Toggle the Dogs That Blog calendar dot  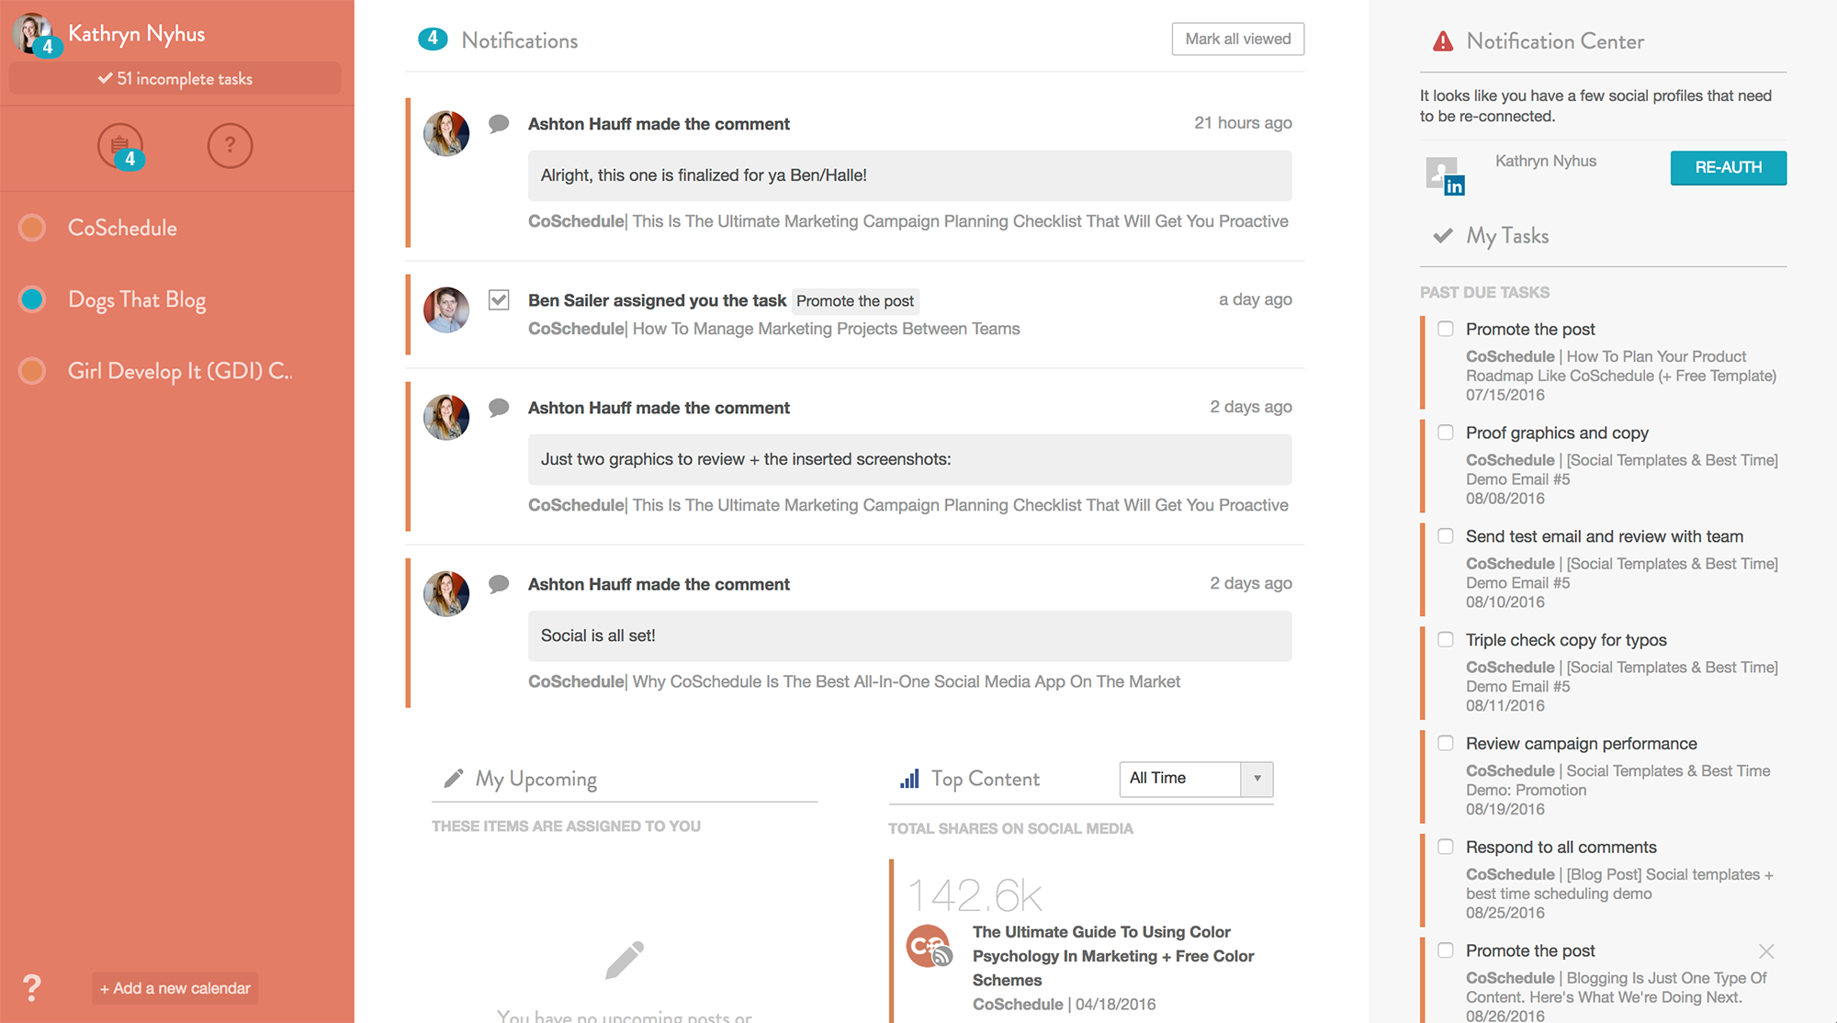[31, 298]
